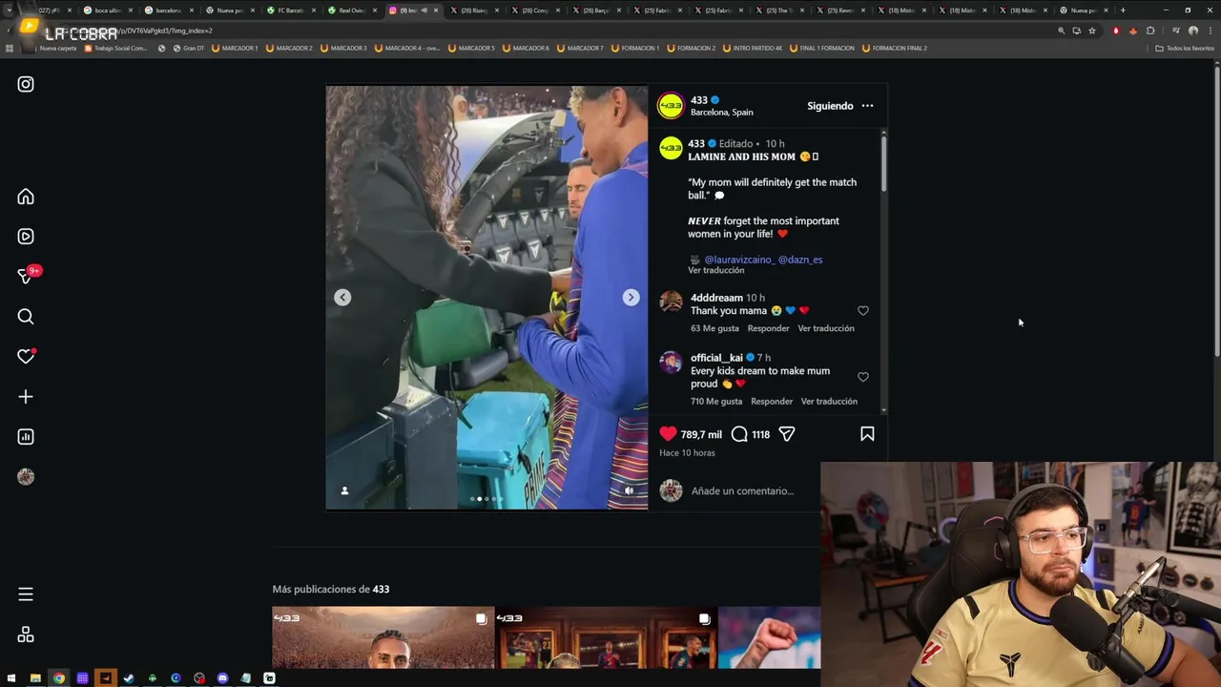Viewport: 1221px width, 687px height.
Task: Open @dazn_es mention link
Action: click(800, 260)
